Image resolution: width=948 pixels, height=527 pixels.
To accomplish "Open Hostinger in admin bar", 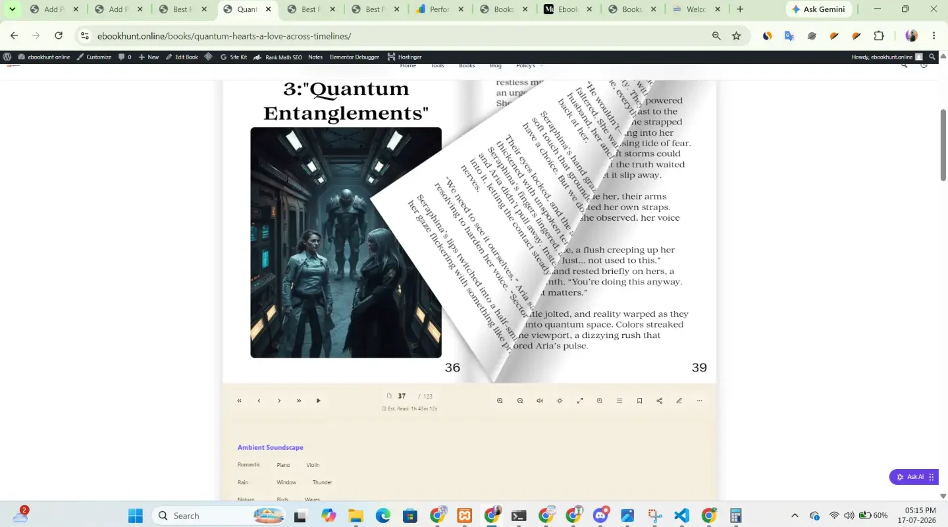I will (404, 57).
